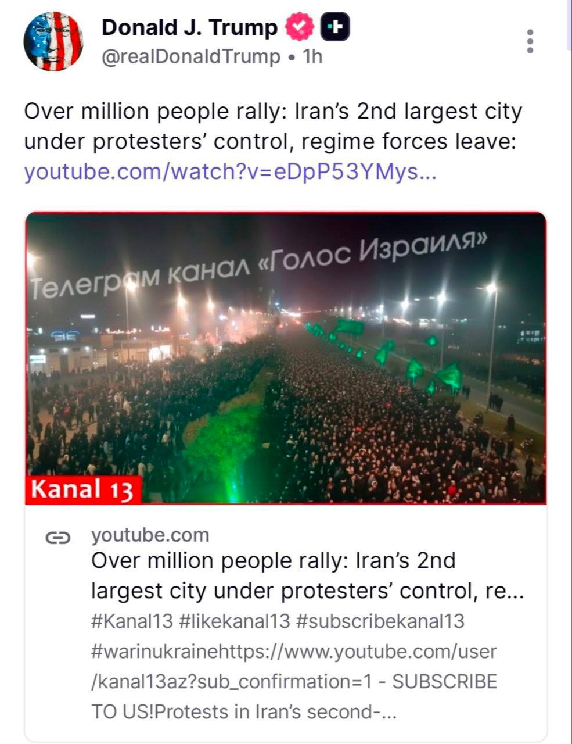Screen dimensions: 572x744
Task: Click the chain link icon in the preview card
Action: (x=57, y=538)
